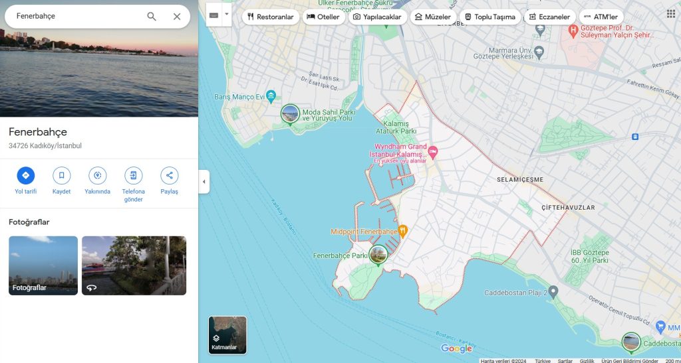Select Barış Manço Evi museum marker
This screenshot has width=681, height=363.
tap(271, 96)
